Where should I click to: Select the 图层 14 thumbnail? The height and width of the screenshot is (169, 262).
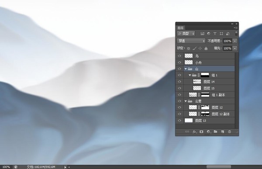tap(197, 82)
